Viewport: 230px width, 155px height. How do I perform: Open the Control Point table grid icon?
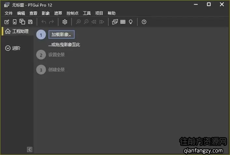(123, 22)
